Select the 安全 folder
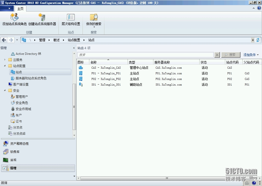The height and width of the screenshot is (186, 262). click(x=14, y=90)
